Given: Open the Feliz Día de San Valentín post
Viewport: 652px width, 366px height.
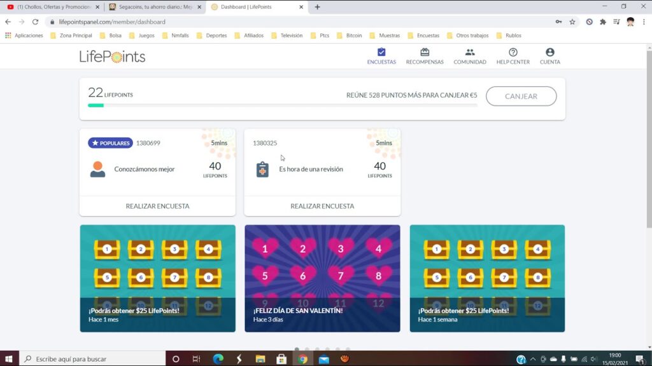Looking at the screenshot, I should click(322, 278).
